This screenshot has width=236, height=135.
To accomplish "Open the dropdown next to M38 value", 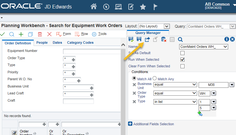I will click(232, 85).
